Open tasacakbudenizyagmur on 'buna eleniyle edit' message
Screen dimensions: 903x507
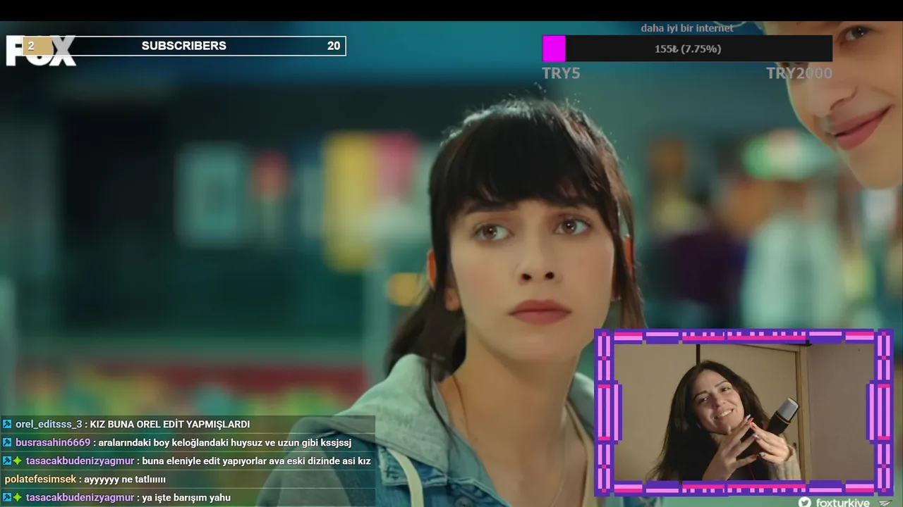pos(80,461)
